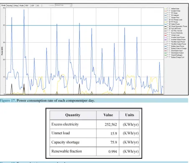Click the PV Azimuth legend label
The width and height of the screenshot is (190, 163).
[175, 15]
